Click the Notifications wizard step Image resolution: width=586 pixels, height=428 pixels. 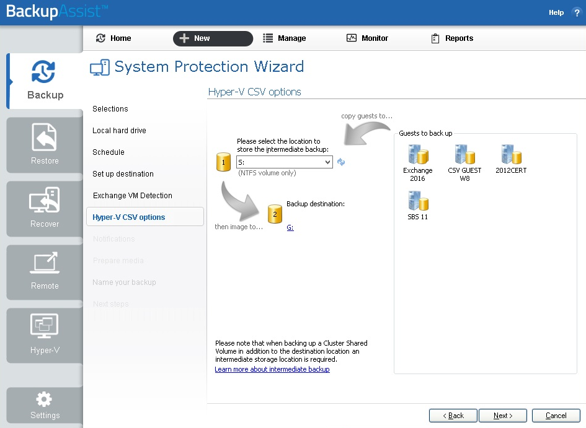pos(114,239)
